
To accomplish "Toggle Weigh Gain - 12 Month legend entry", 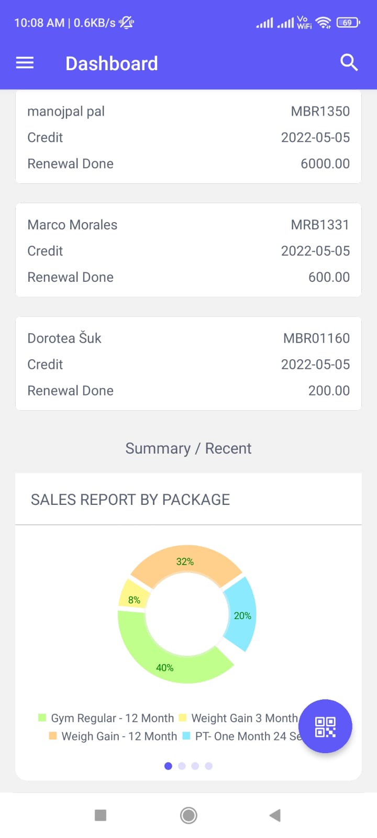I will click(113, 736).
